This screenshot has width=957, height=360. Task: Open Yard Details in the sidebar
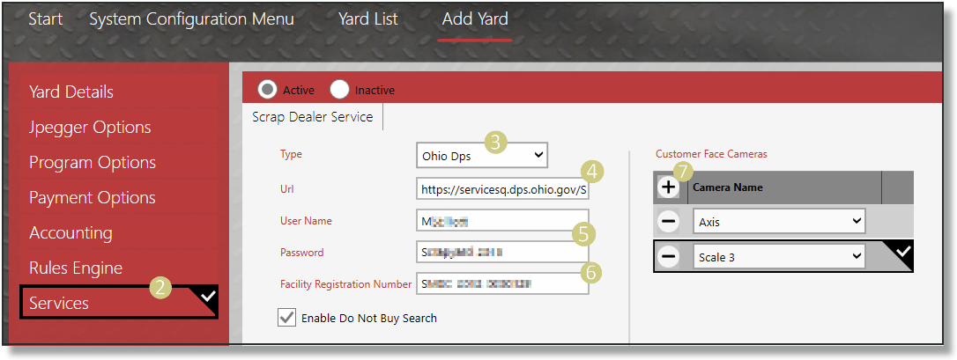(71, 92)
